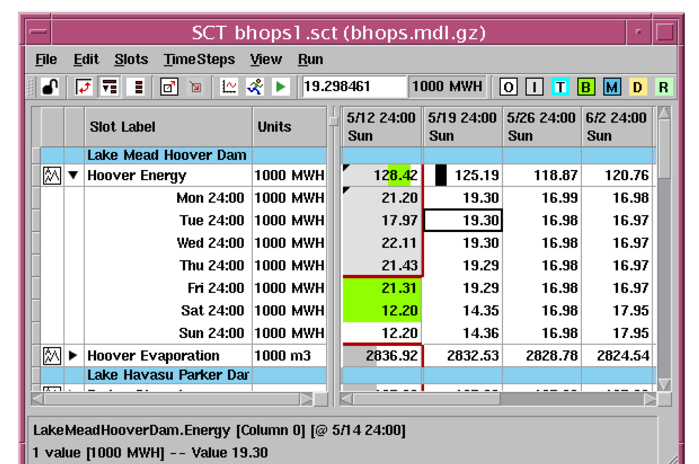This screenshot has height=464, width=699.
Task: Open the File menu
Action: click(46, 60)
